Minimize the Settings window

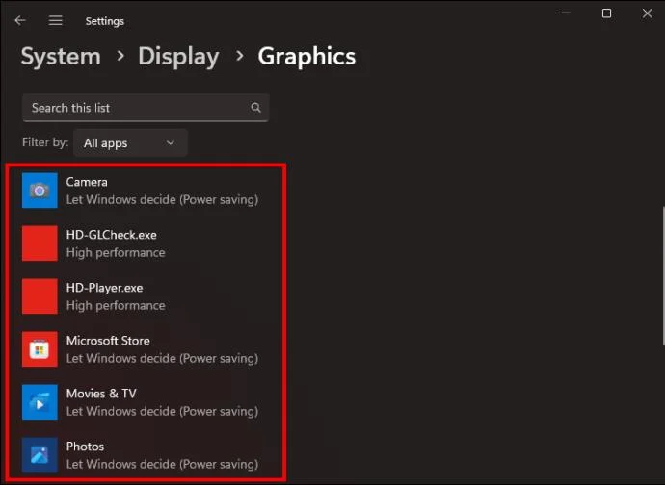point(566,13)
